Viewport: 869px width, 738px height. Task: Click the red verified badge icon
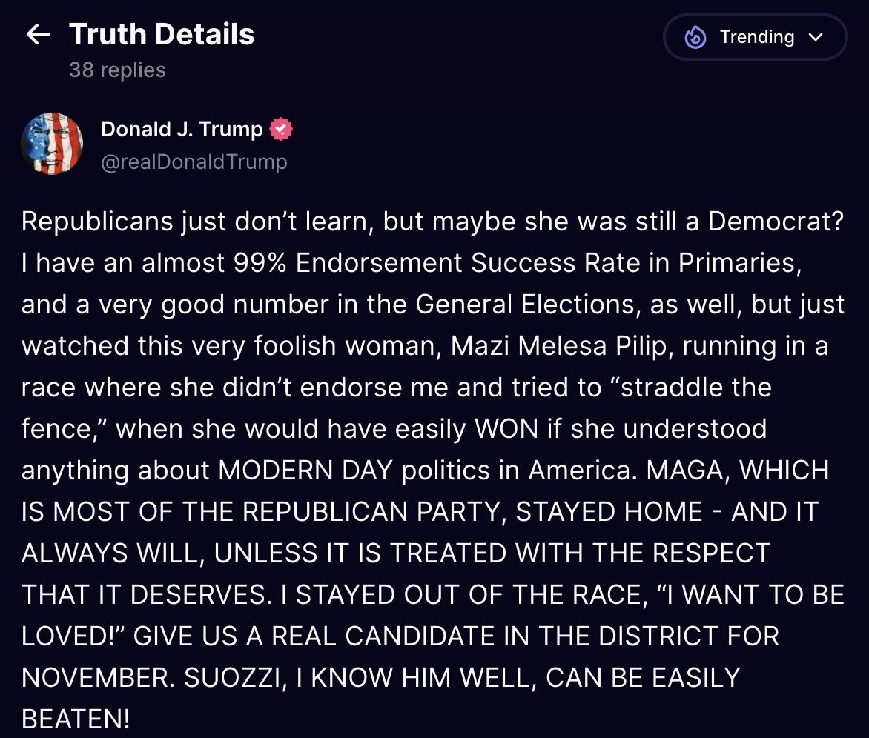280,130
